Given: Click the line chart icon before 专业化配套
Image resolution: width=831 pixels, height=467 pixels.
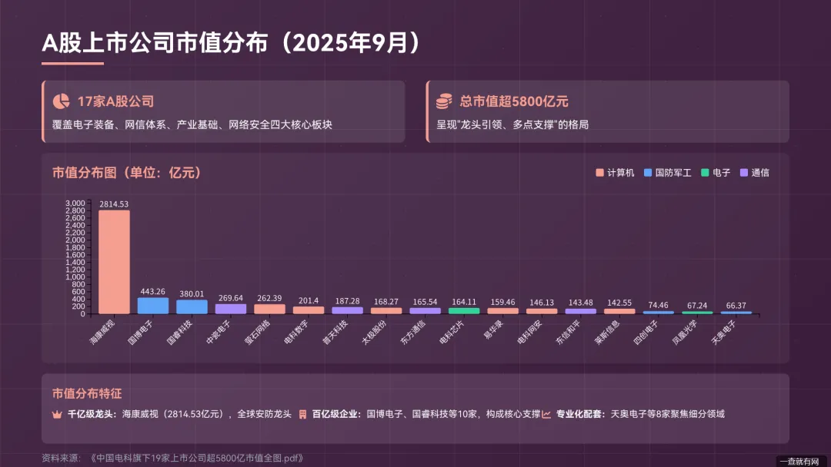Looking at the screenshot, I should point(546,414).
